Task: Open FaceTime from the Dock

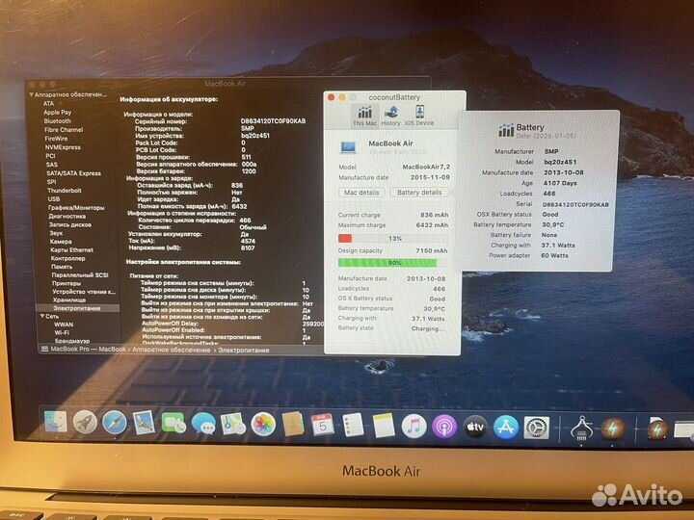Action: tap(173, 423)
